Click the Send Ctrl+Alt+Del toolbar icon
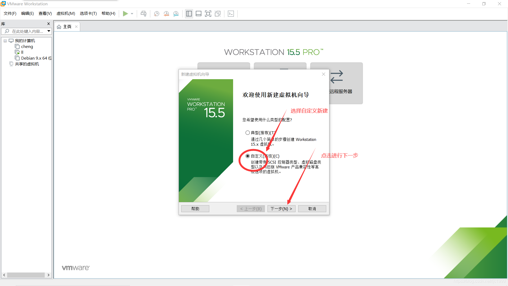508x286 pixels. tap(143, 14)
